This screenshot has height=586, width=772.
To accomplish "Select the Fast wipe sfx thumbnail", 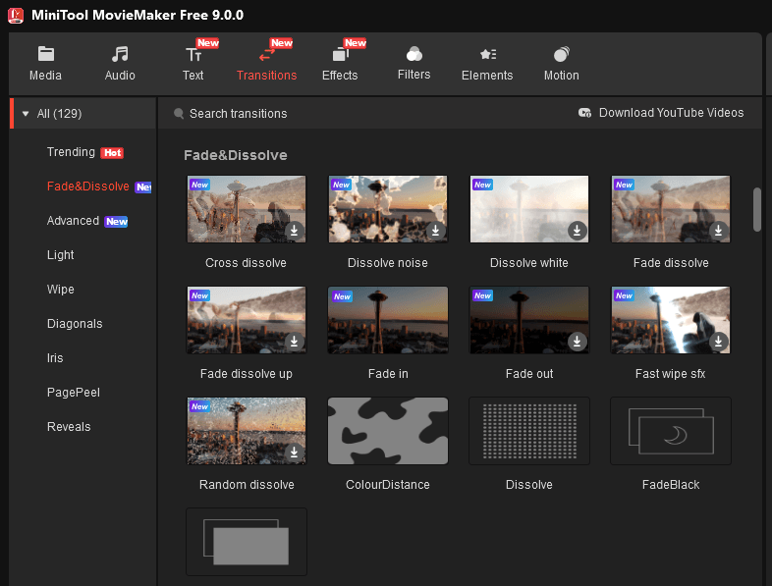I will [671, 320].
